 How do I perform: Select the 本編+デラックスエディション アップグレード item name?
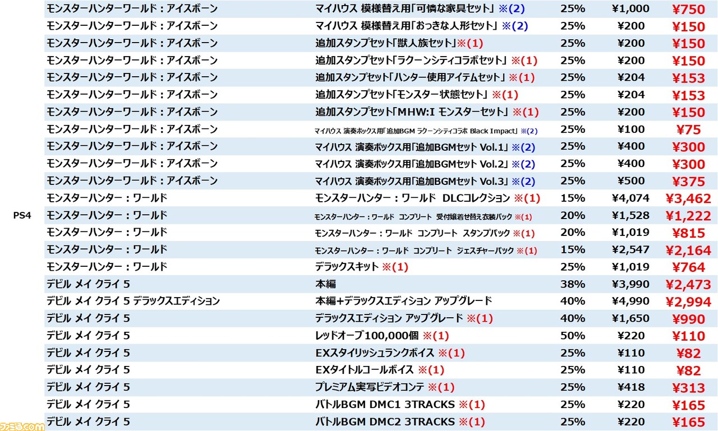click(403, 302)
